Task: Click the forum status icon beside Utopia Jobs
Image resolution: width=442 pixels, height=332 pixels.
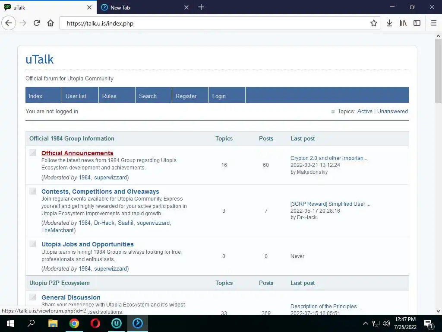Action: pos(33,244)
